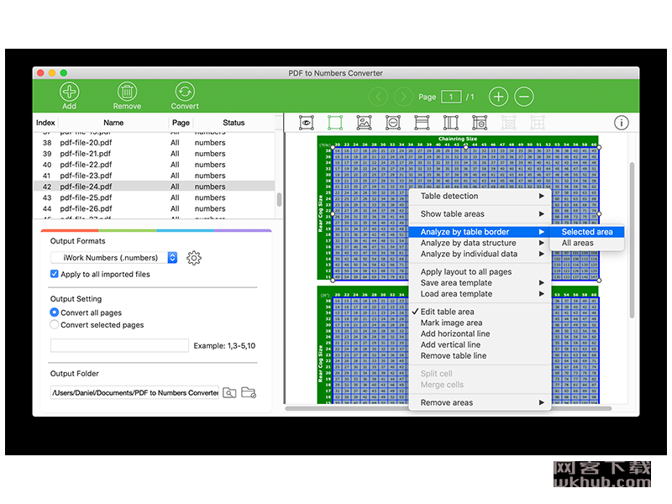Go to the previous page arrow
This screenshot has width=672, height=504.
[x=379, y=97]
